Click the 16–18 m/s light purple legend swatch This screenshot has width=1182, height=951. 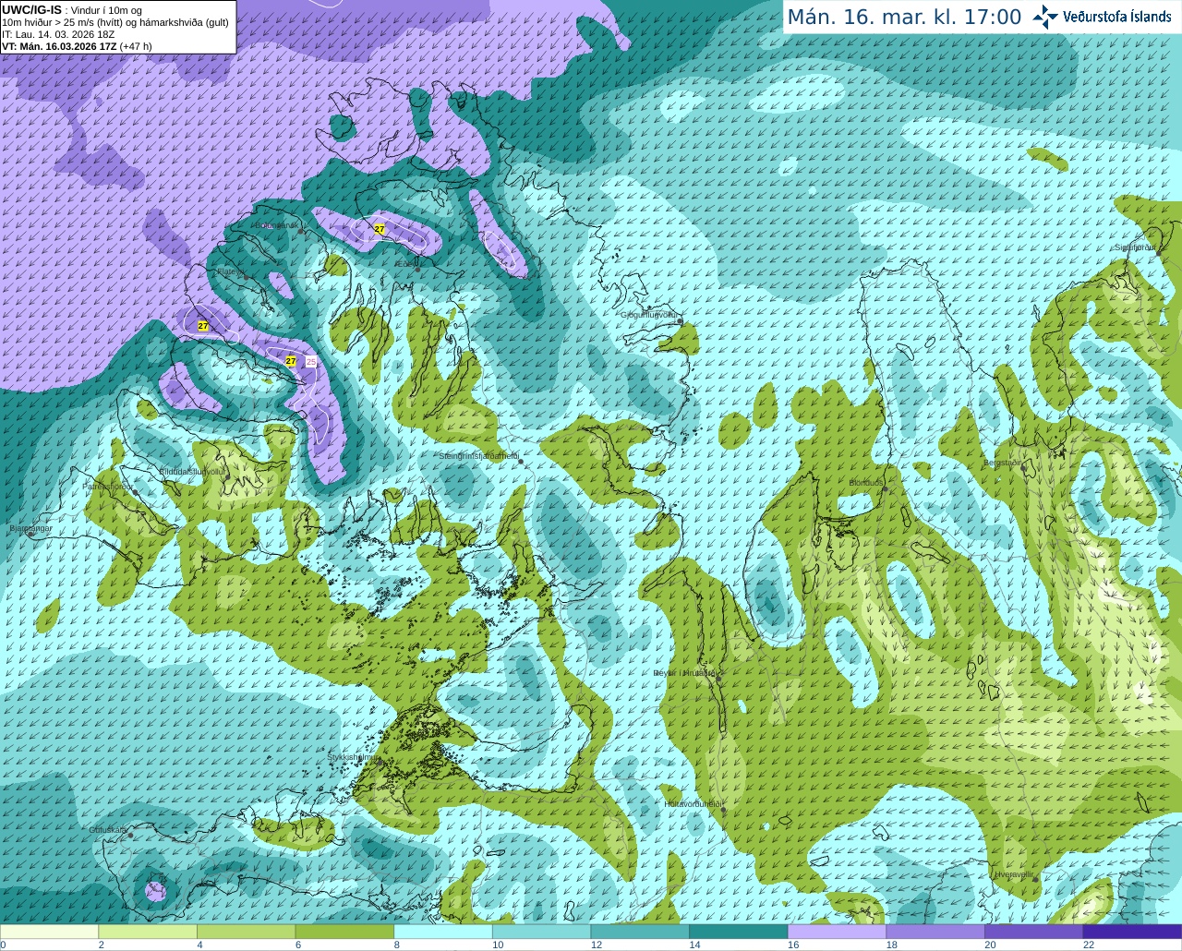tap(837, 932)
